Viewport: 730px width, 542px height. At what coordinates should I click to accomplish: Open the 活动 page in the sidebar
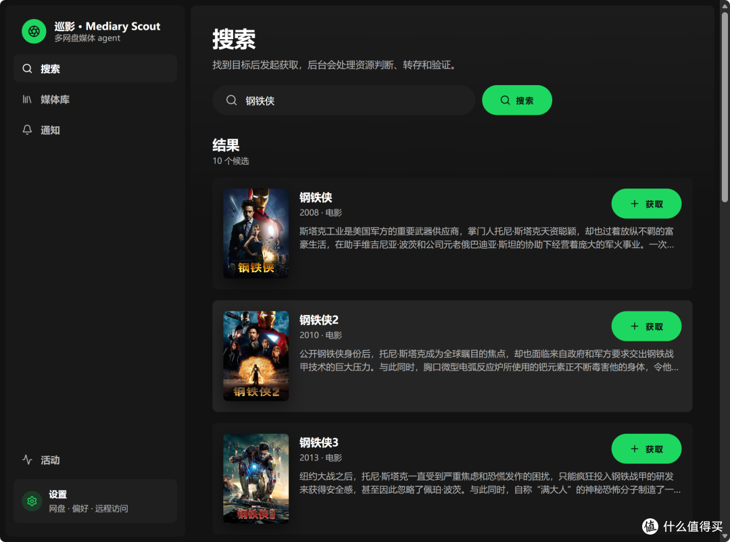pyautogui.click(x=95, y=460)
